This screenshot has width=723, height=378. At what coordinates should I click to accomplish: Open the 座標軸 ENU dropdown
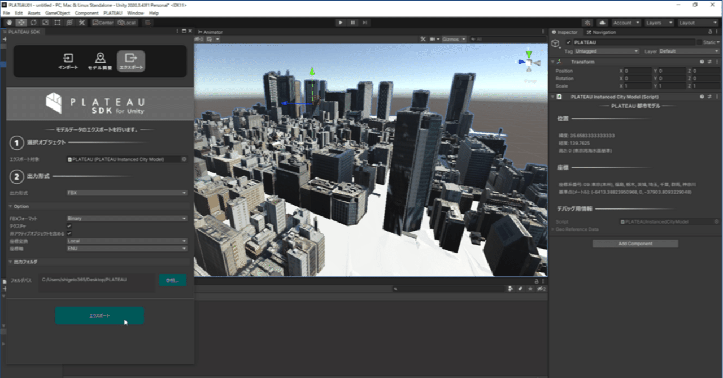[127, 249]
